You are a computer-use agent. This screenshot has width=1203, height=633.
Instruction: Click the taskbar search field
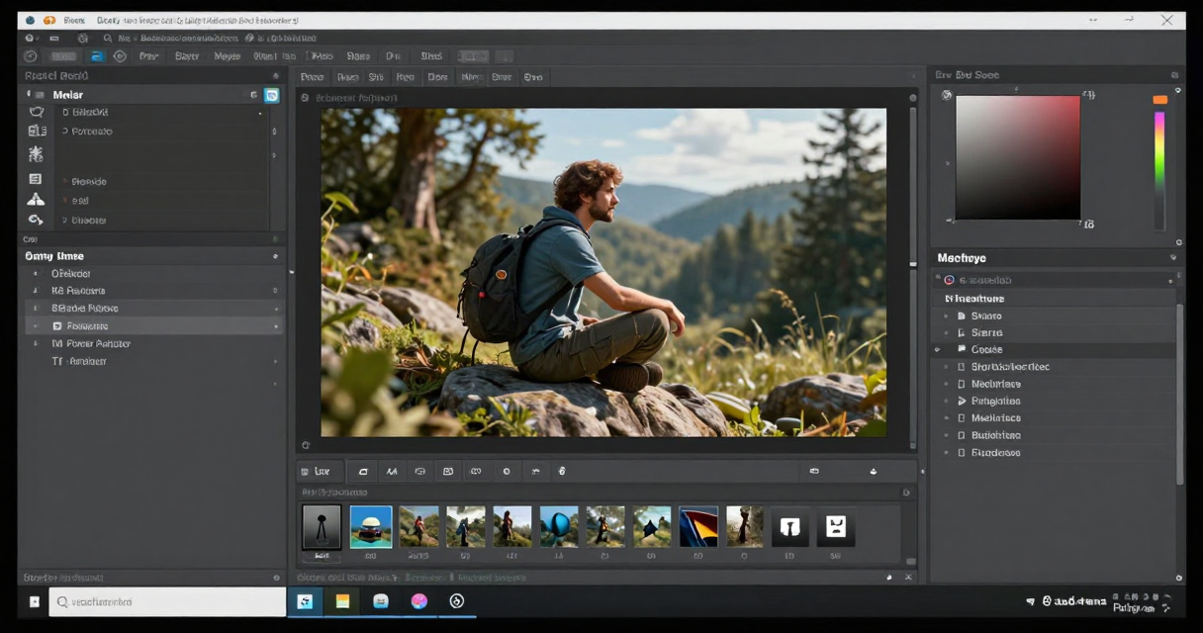pos(167,601)
